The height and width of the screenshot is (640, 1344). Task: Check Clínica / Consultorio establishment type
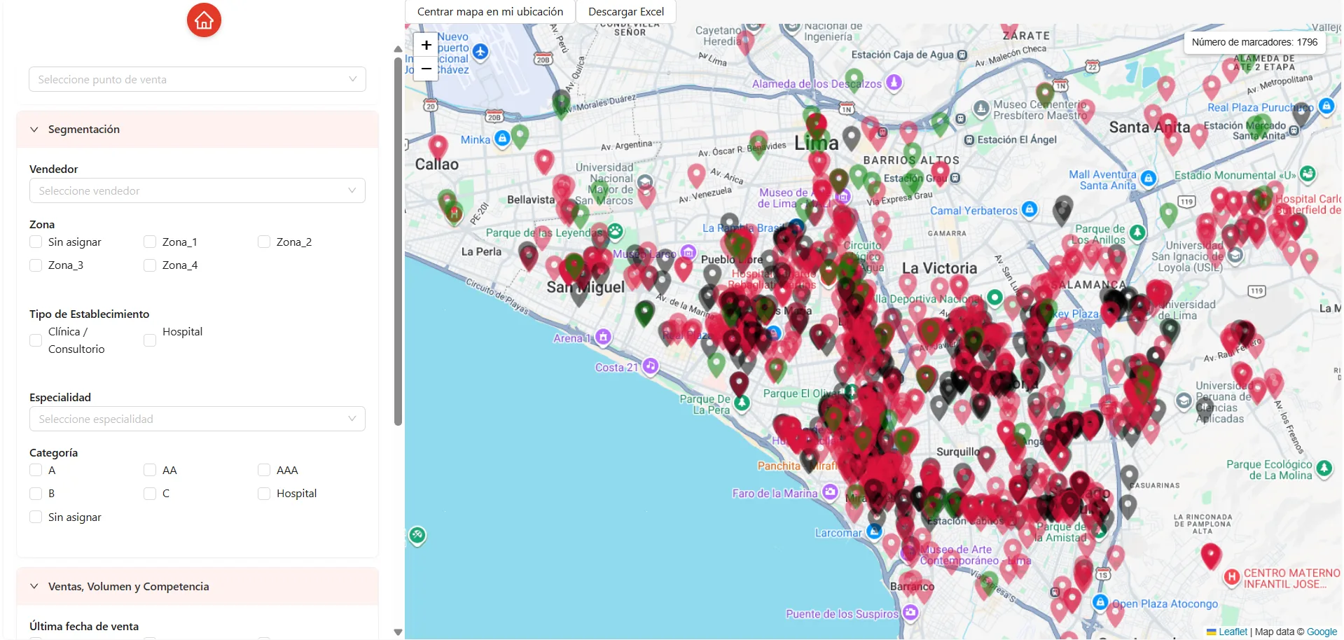click(x=36, y=340)
